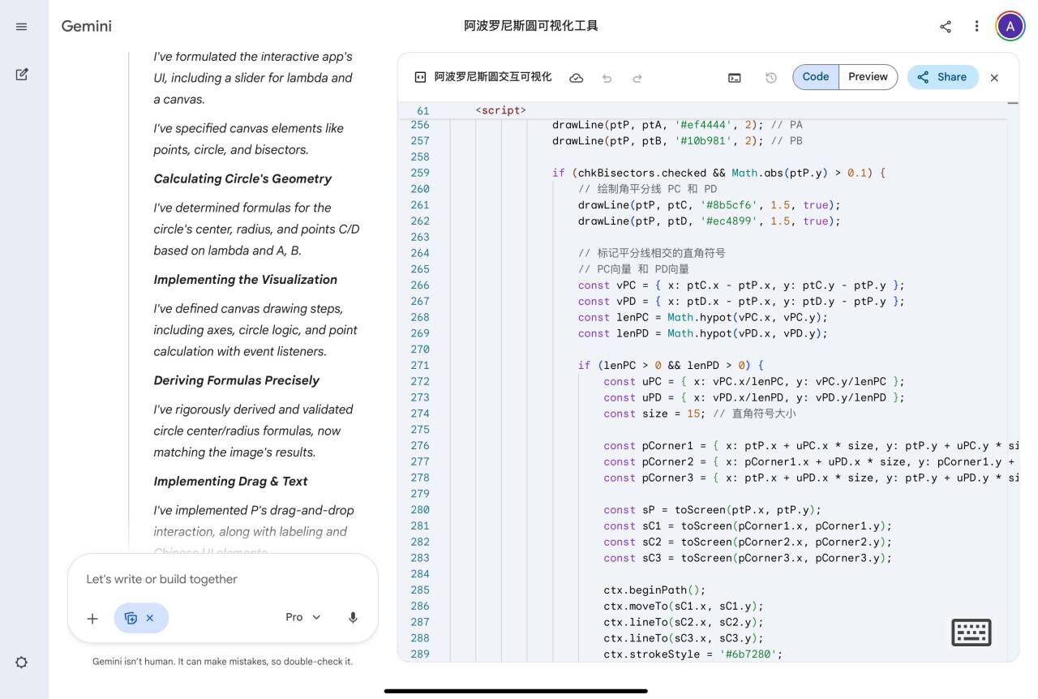The width and height of the screenshot is (1038, 699).
Task: Close the canvas panel
Action: click(x=994, y=78)
